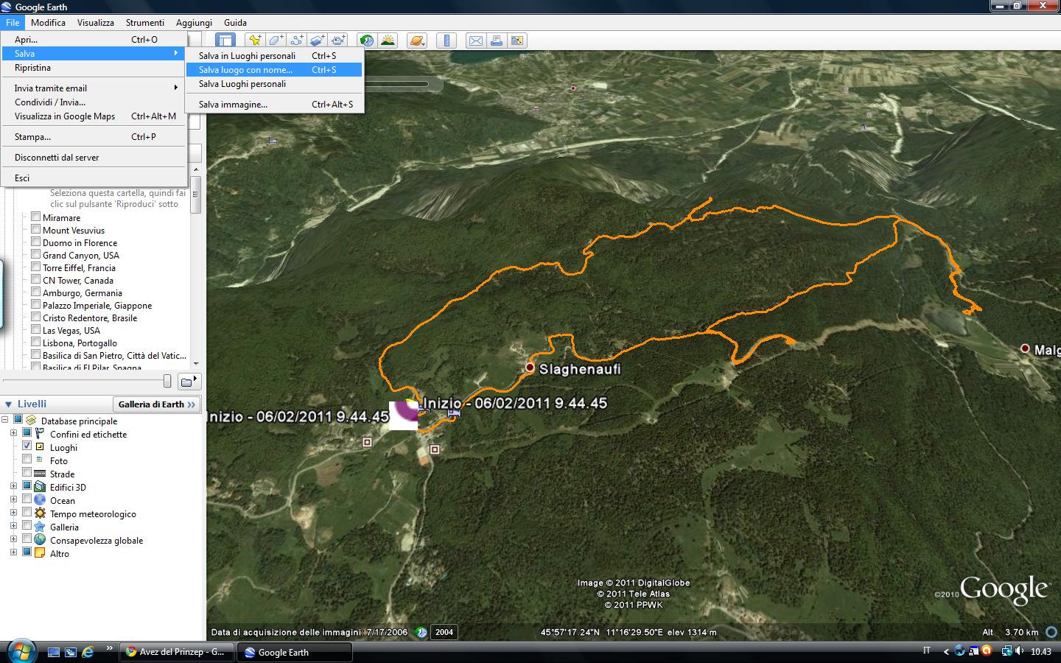The image size is (1061, 663).
Task: View in Google Maps toolbar icon
Action: (517, 41)
